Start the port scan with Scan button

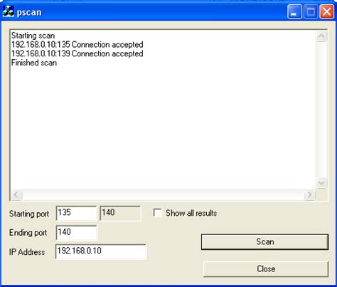click(264, 242)
